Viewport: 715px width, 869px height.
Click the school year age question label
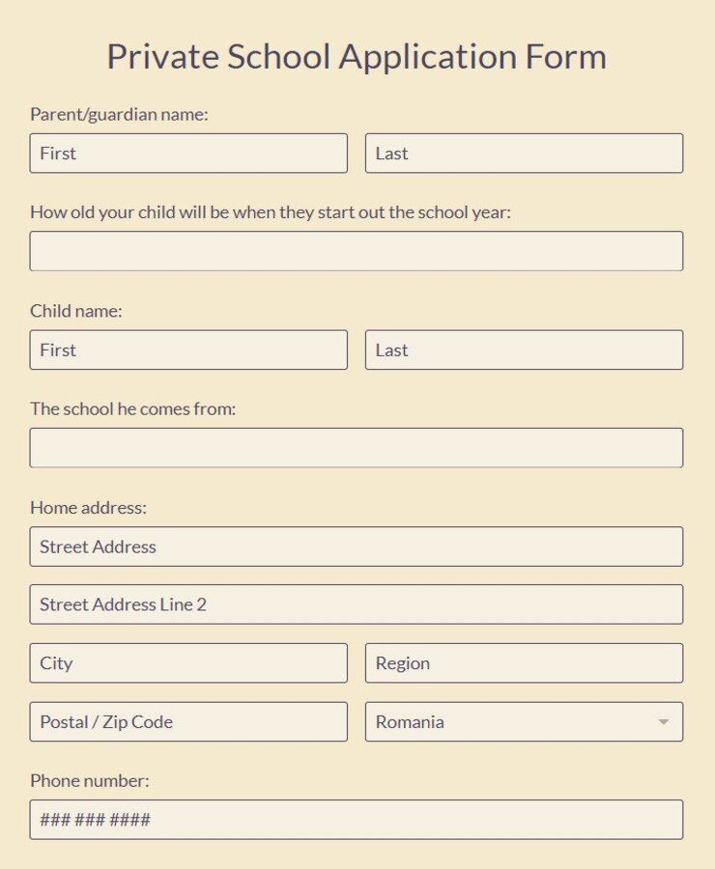tap(272, 211)
